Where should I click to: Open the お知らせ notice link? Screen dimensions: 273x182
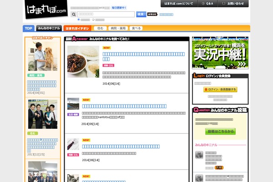click(x=166, y=15)
